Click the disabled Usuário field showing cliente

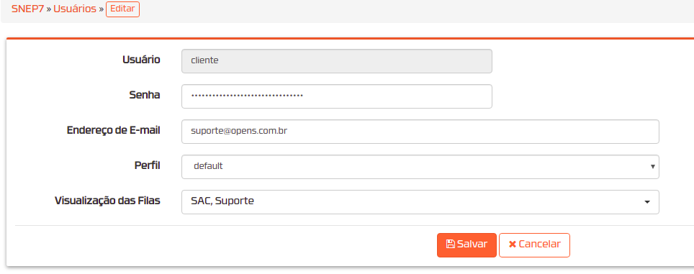point(337,61)
